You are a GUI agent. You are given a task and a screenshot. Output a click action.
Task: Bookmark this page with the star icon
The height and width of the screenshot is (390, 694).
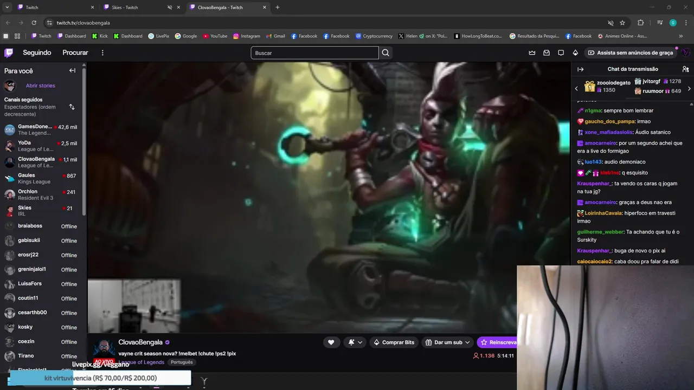[x=622, y=23]
